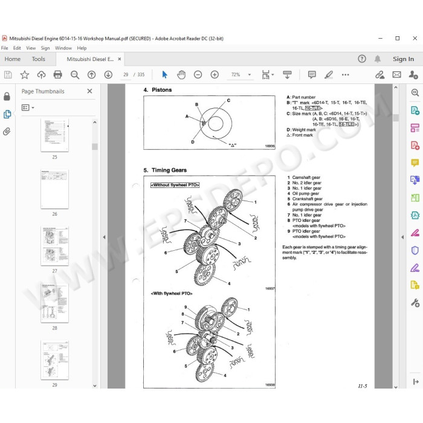423x423 pixels.
Task: Activate the Selection arrow tool
Action: coord(164,74)
